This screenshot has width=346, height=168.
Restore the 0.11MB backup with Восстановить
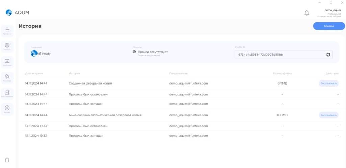(328, 83)
